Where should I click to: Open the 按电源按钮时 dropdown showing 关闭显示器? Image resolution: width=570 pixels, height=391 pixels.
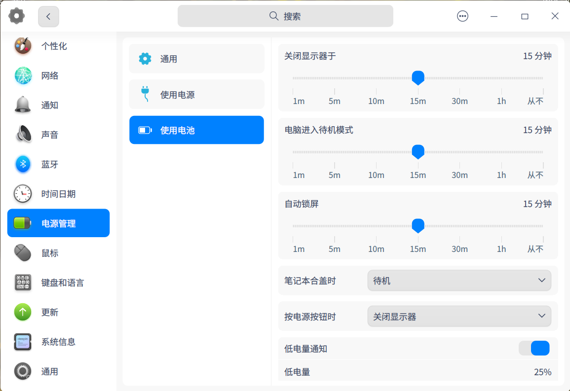click(459, 316)
